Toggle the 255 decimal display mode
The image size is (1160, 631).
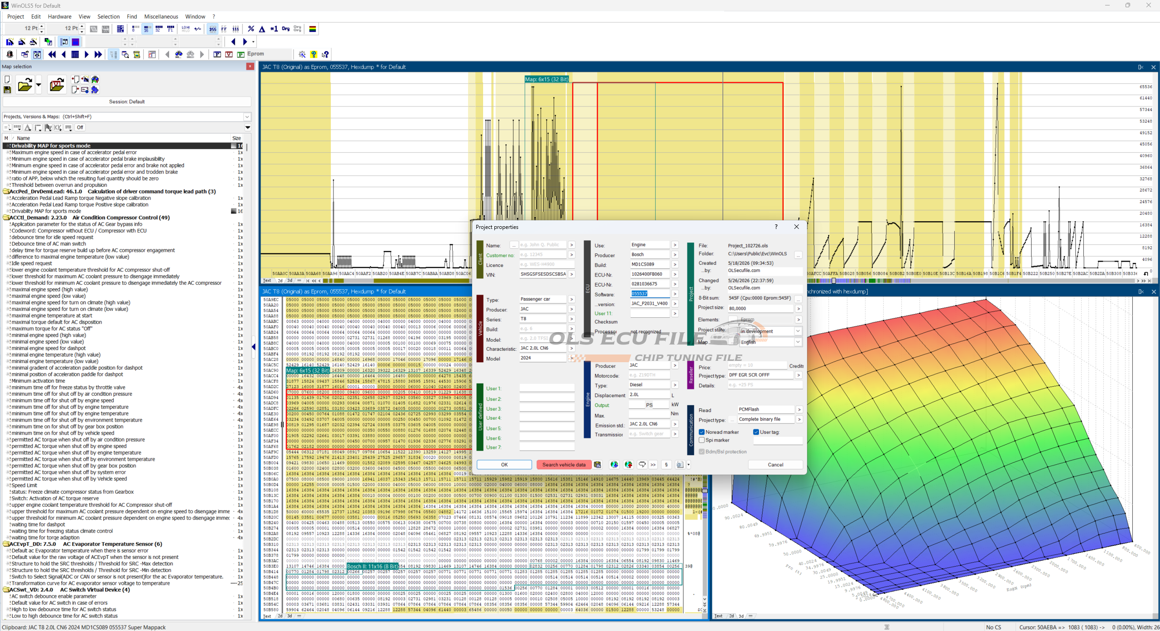coord(213,29)
